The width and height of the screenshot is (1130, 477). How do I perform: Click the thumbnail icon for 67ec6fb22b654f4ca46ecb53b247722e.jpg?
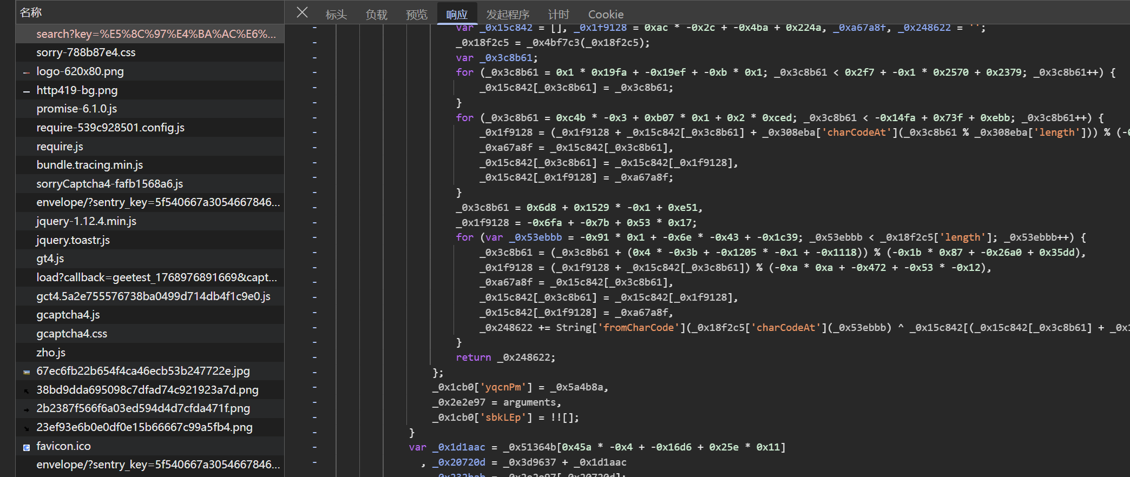(27, 372)
